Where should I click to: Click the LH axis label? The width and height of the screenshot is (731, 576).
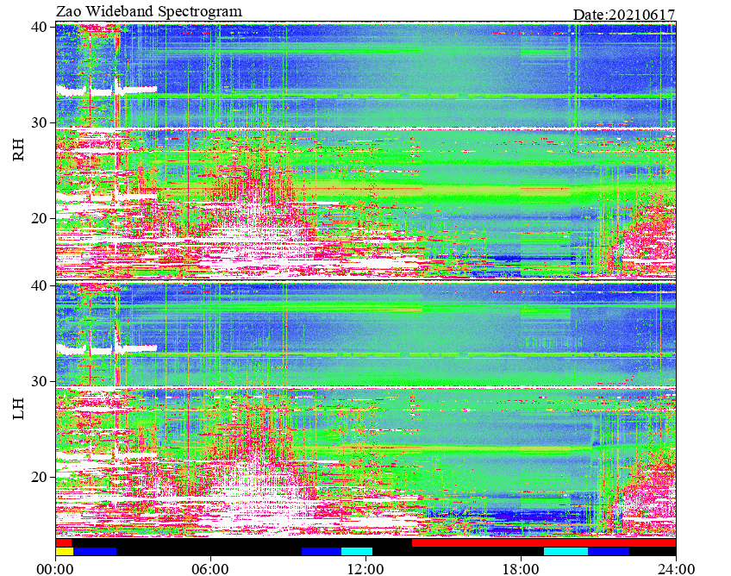18,409
